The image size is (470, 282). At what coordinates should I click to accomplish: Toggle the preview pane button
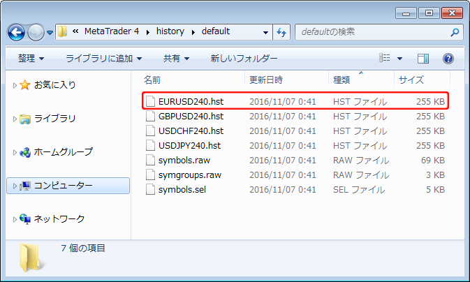tap(423, 59)
